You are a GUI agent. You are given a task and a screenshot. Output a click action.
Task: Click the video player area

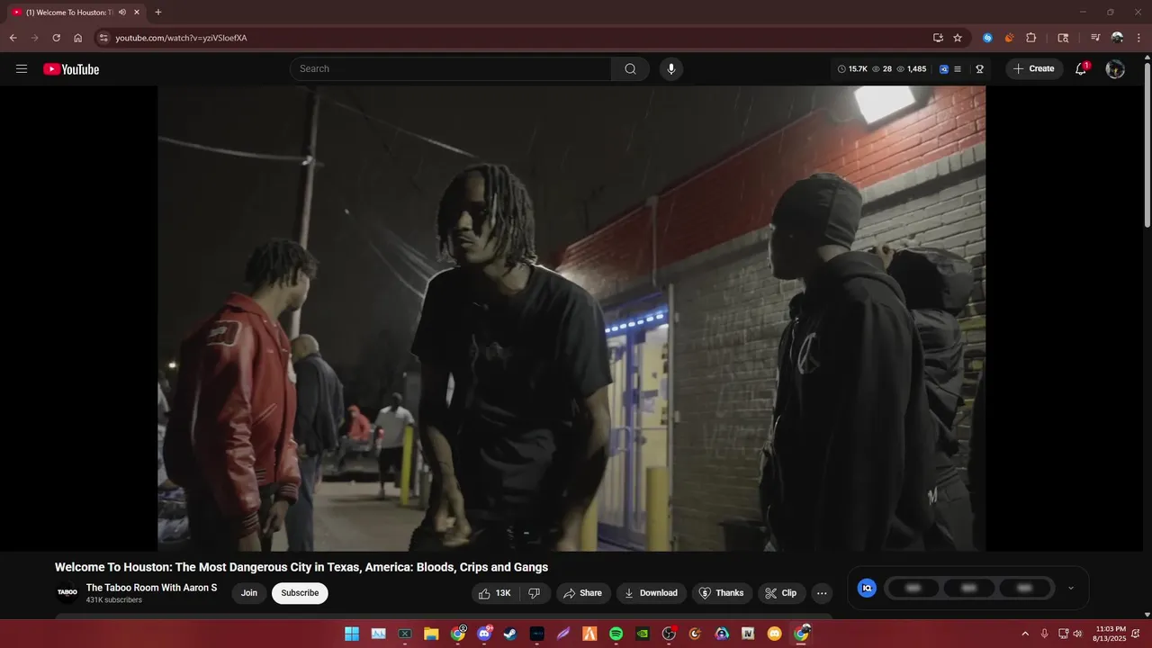571,318
